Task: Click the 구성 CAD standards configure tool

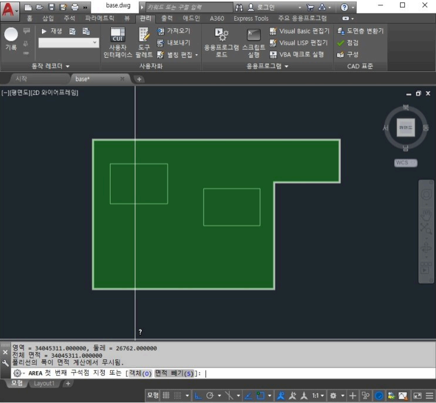Action: (348, 55)
